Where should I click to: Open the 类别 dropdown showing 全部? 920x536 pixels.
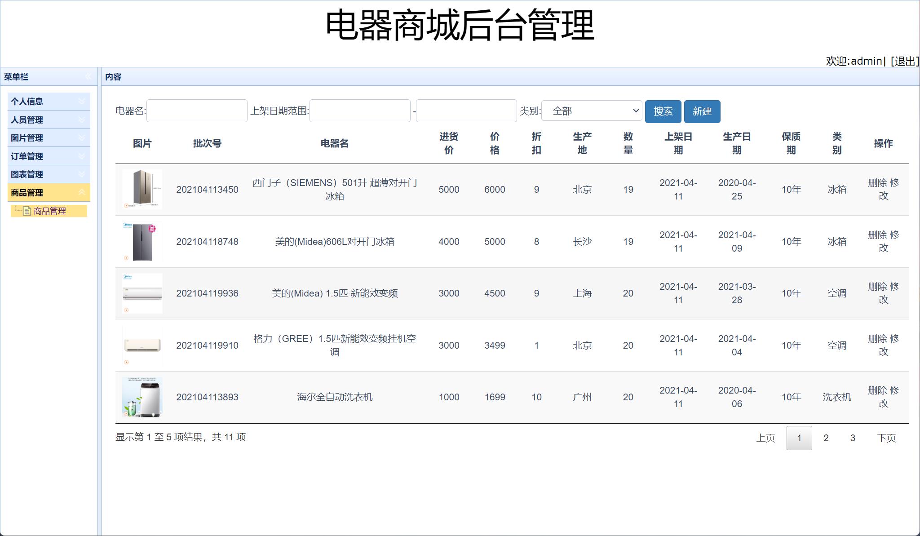[591, 111]
